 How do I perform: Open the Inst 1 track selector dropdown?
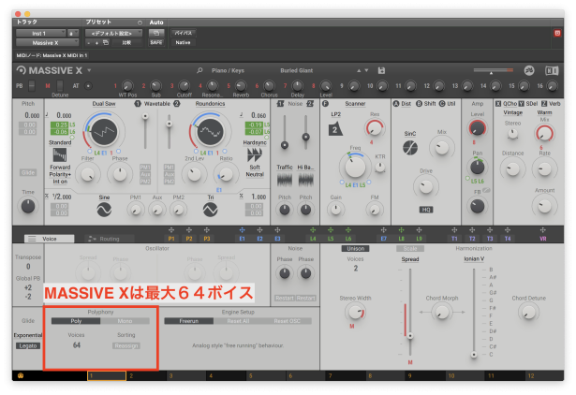point(39,32)
